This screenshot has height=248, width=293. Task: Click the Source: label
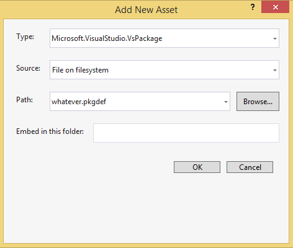click(28, 68)
